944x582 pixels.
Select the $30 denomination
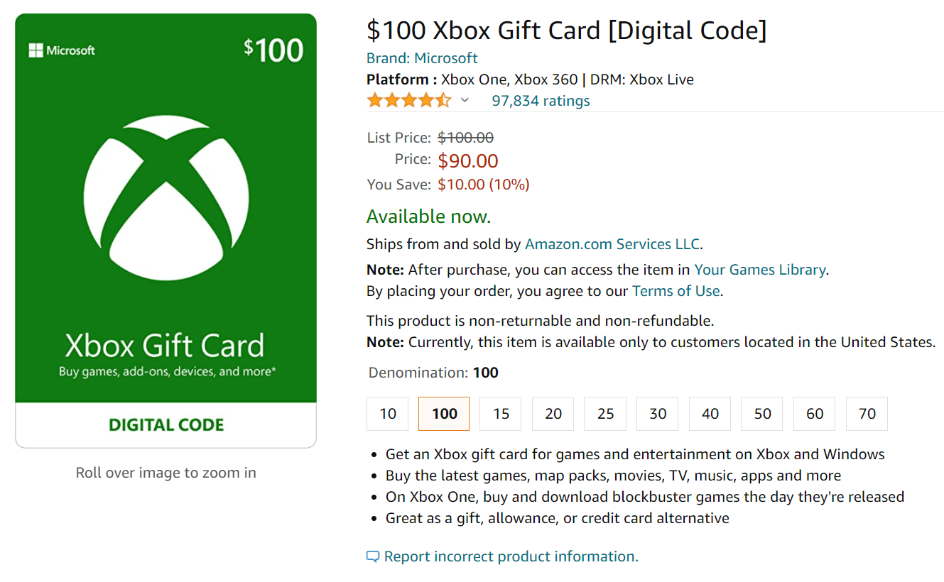(657, 413)
